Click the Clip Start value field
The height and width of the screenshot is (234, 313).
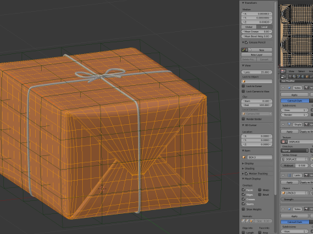pyautogui.click(x=257, y=101)
